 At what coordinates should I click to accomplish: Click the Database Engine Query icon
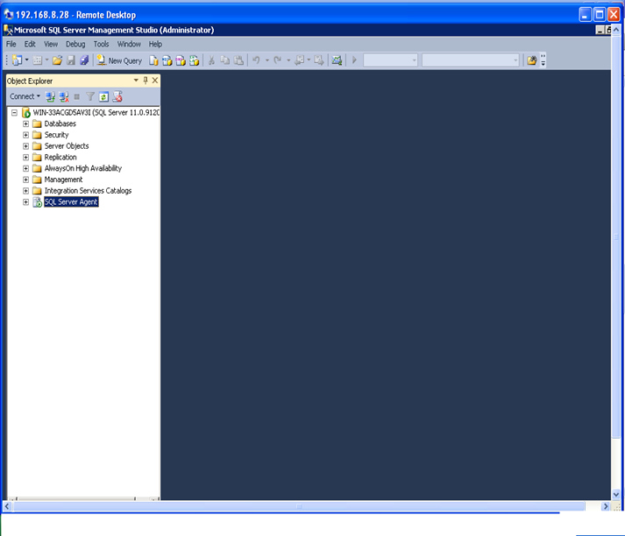153,60
